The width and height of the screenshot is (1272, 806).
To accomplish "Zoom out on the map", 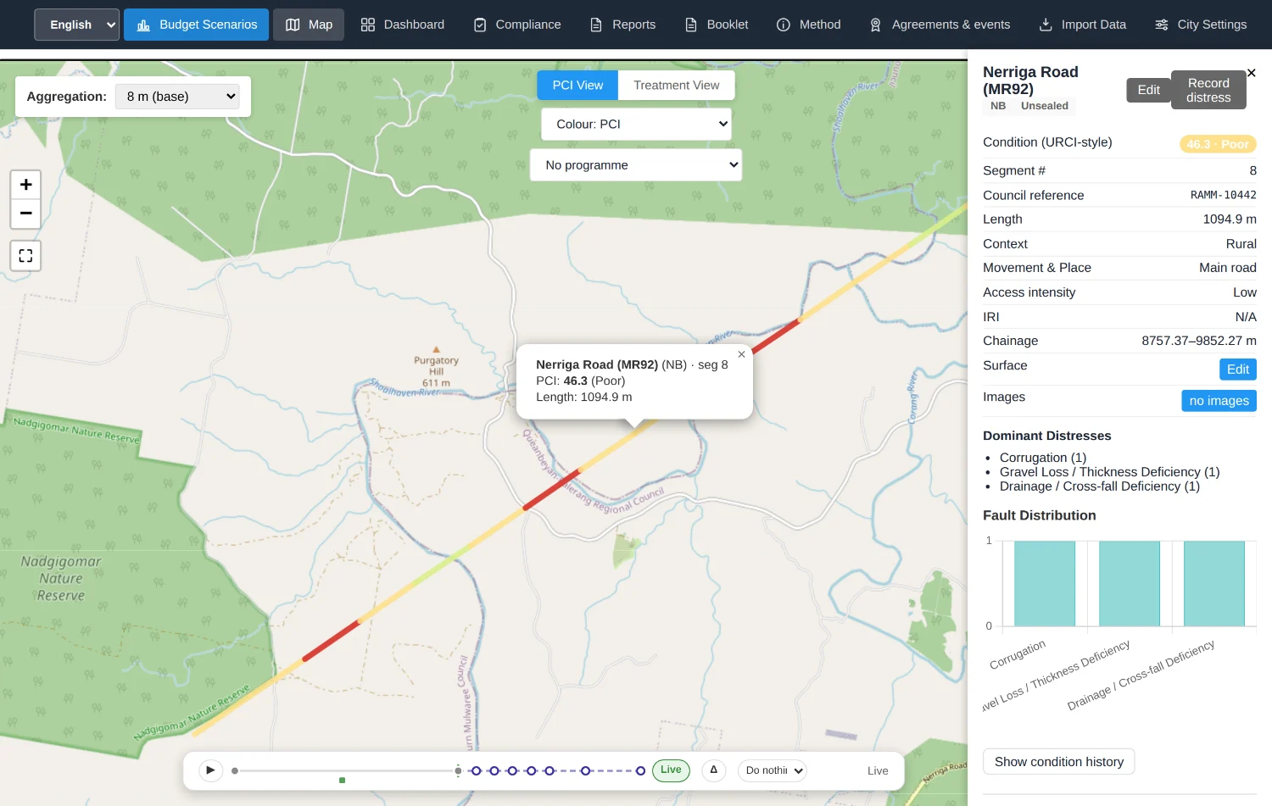I will point(25,214).
